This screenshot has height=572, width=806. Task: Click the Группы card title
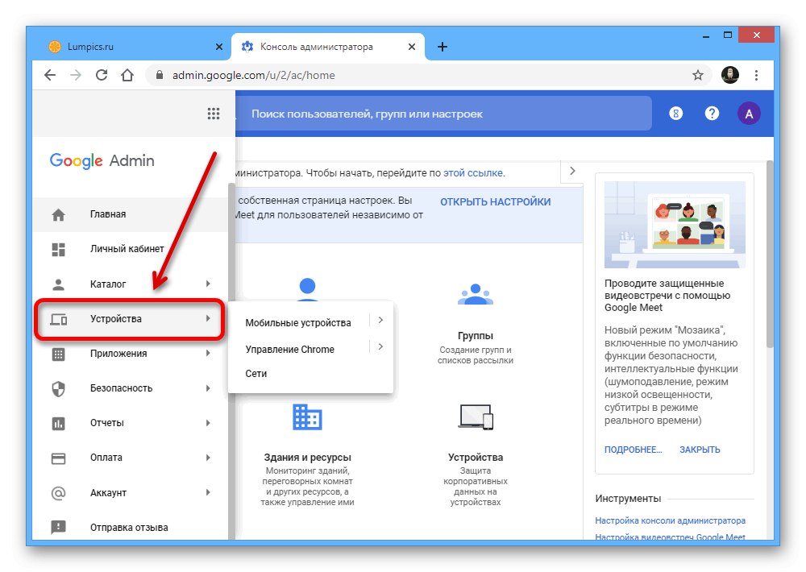[x=476, y=336]
